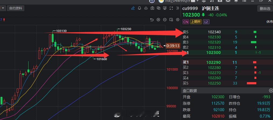
Task: Take a chart snapshot with camera icon
Action: pyautogui.click(x=152, y=8)
